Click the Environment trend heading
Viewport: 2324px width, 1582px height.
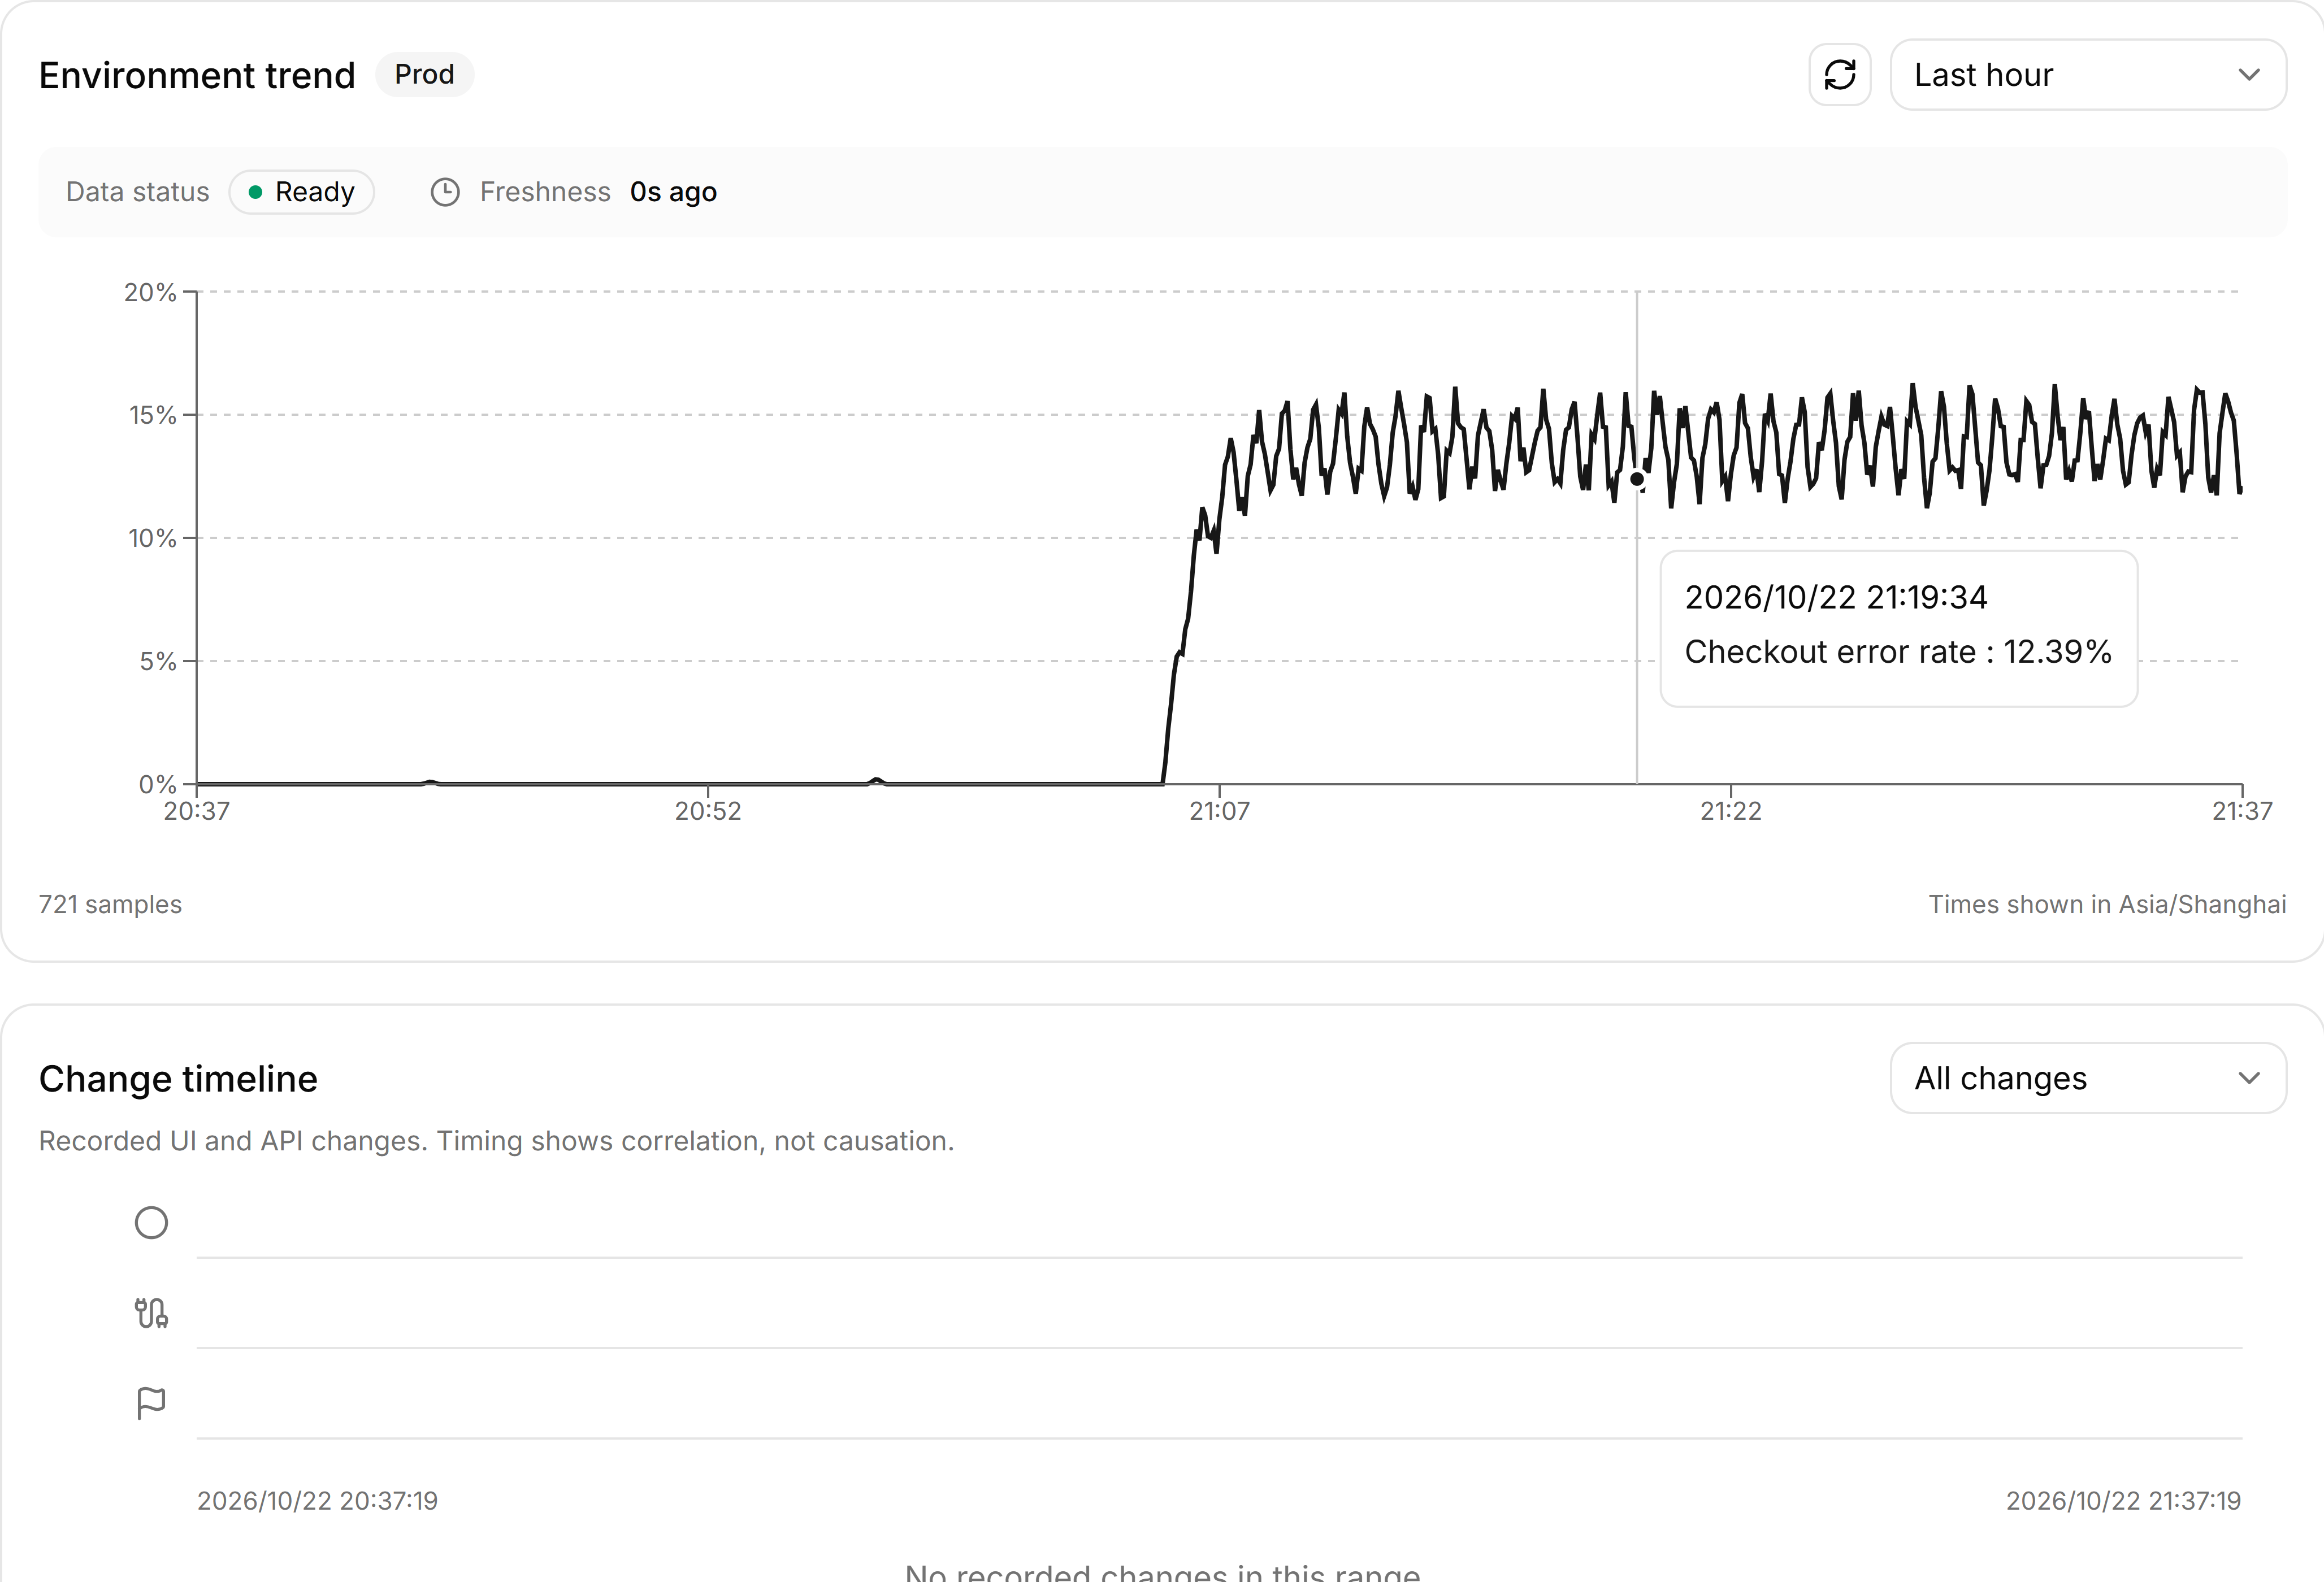coord(197,75)
